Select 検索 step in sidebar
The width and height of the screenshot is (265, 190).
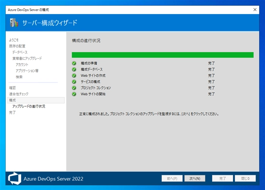[19, 77]
